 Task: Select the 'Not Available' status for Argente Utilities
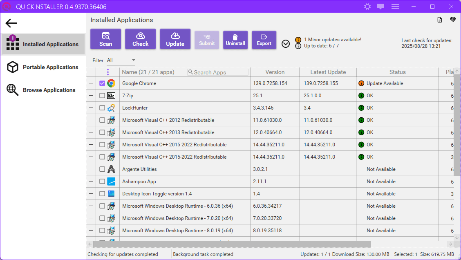click(x=381, y=169)
